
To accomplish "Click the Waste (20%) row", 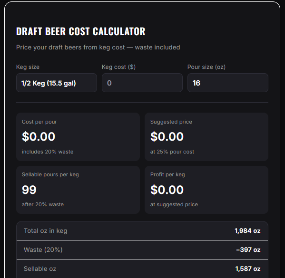I will [142, 249].
